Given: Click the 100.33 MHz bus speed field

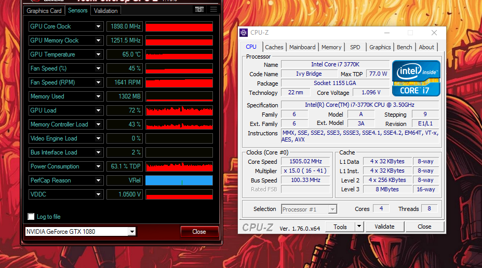Looking at the screenshot, I should click(305, 180).
